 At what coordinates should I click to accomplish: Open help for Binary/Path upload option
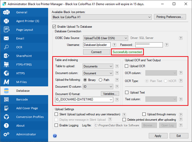(117, 80)
